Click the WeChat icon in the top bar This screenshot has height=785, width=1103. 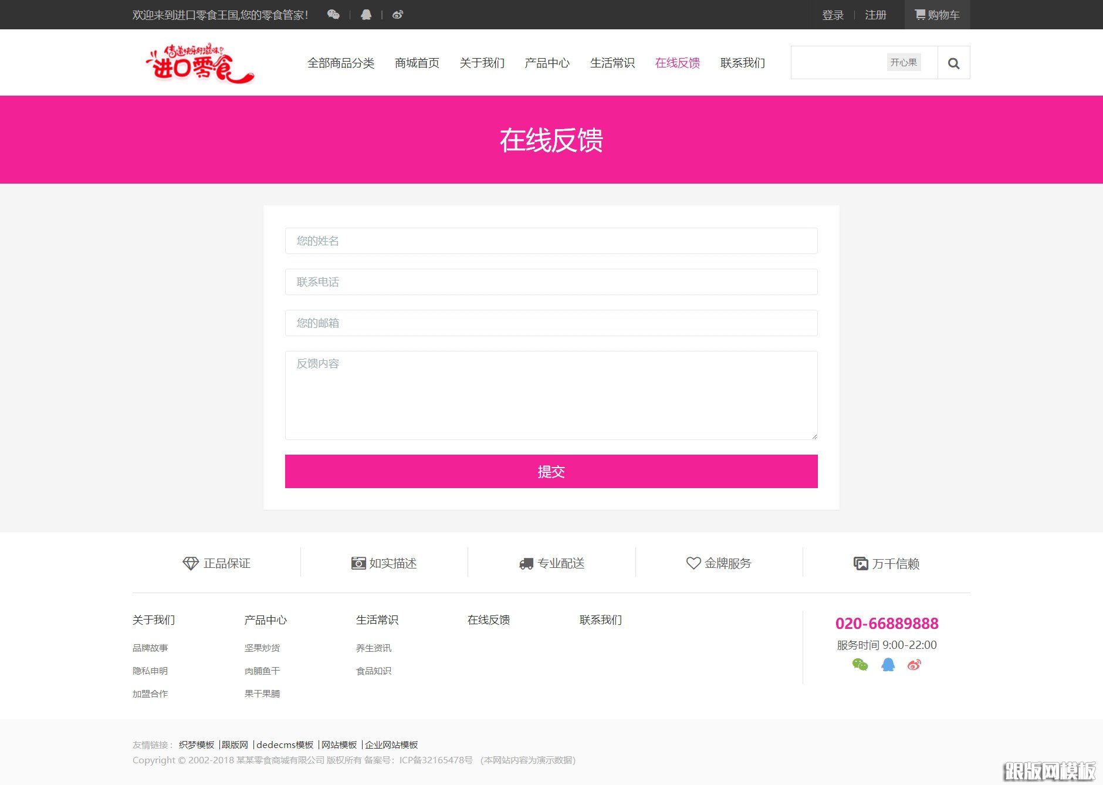point(333,14)
